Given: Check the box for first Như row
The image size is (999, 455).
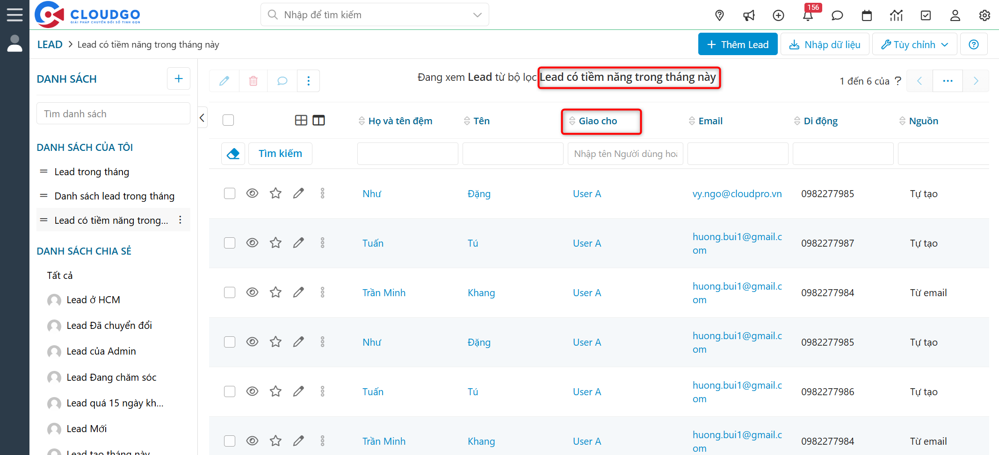Looking at the screenshot, I should click(230, 193).
